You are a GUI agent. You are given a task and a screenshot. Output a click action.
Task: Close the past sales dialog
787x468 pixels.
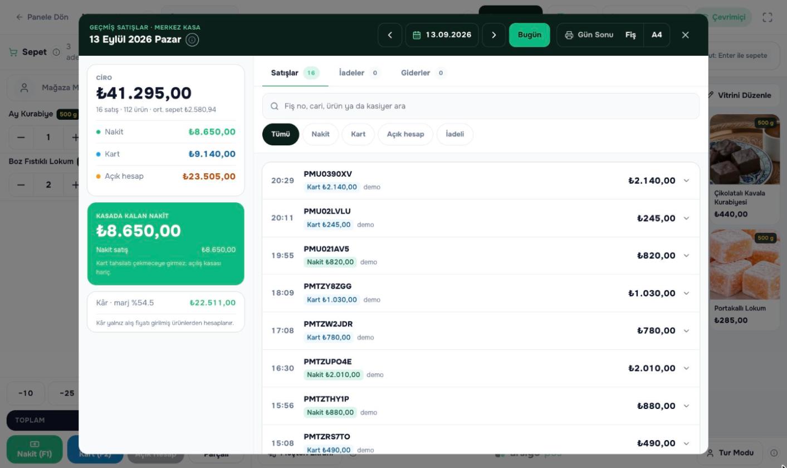point(686,35)
